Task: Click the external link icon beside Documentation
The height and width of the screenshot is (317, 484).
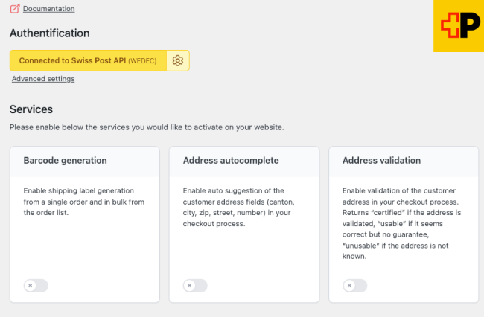Action: 15,9
